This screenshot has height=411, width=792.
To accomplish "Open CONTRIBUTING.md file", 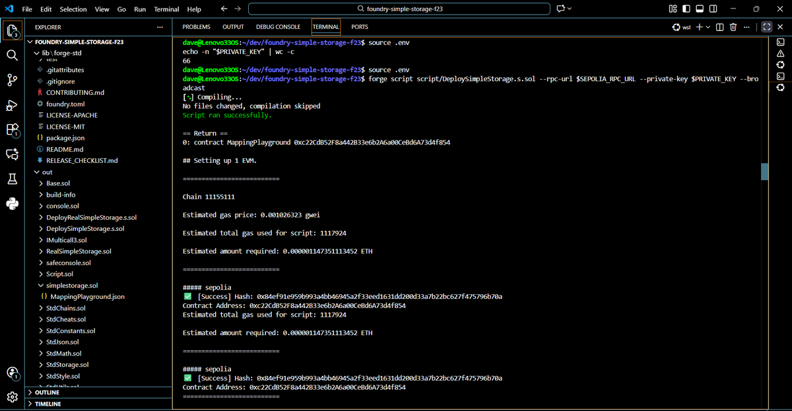I will [99, 92].
